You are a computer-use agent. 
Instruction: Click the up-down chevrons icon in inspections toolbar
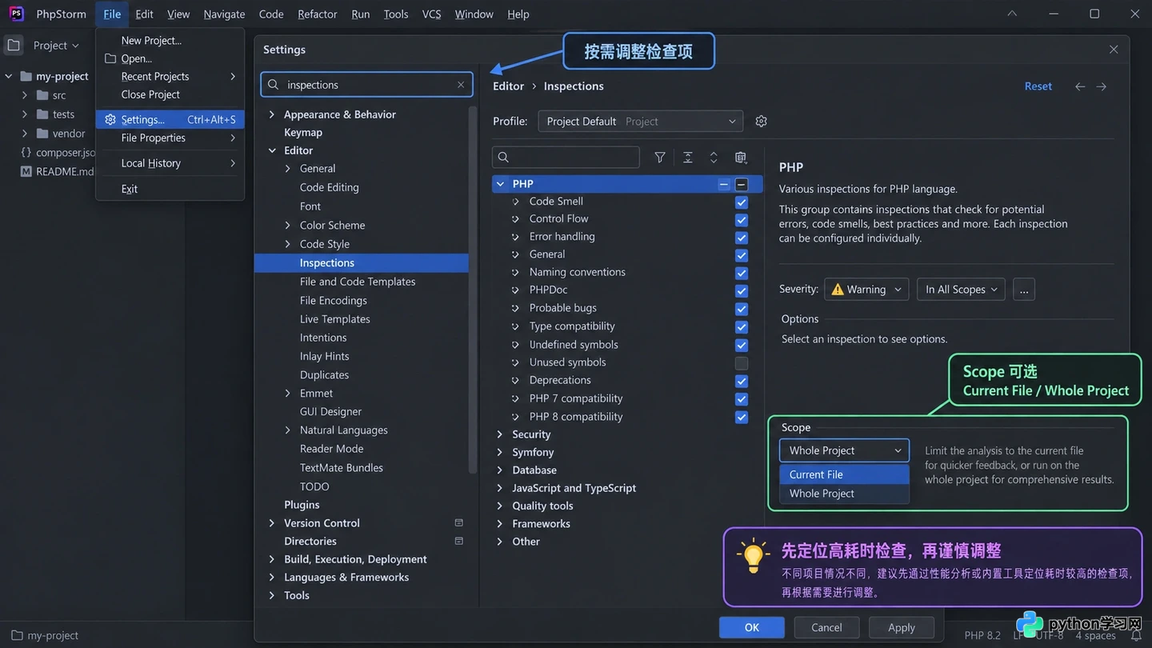click(x=714, y=158)
